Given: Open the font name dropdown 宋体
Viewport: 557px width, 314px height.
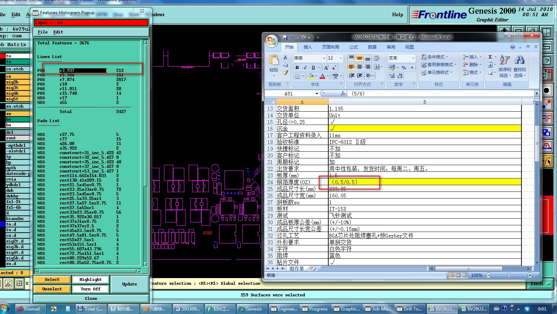Looking at the screenshot, I should 324,58.
